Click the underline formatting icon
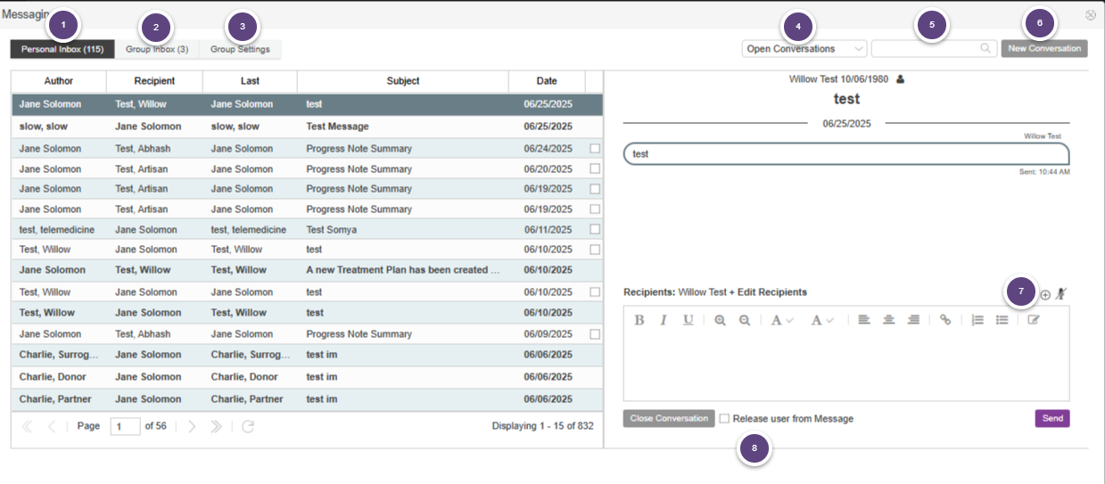 tap(688, 320)
